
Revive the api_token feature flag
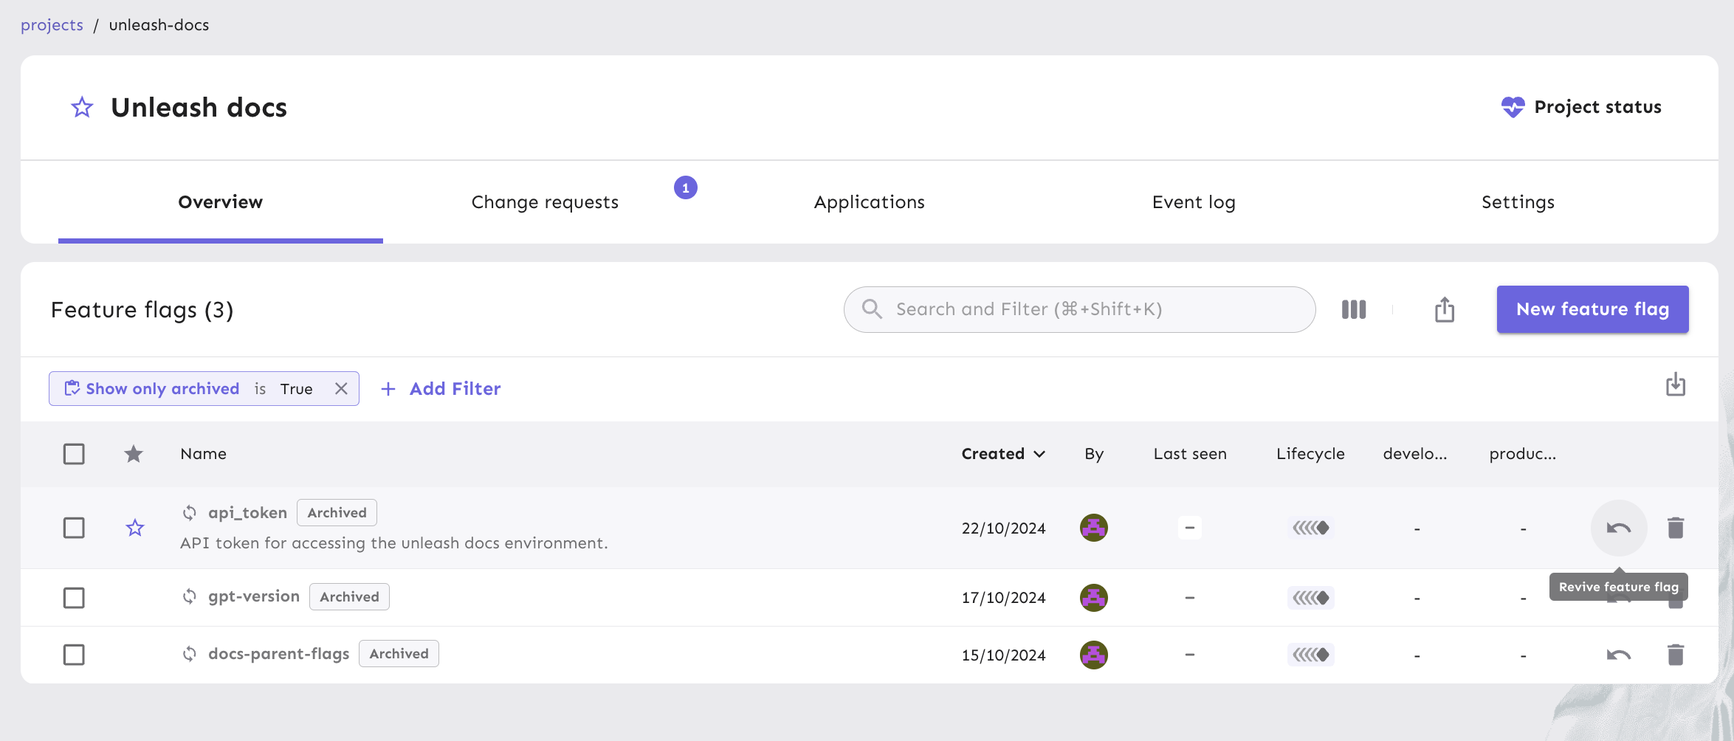click(1618, 528)
